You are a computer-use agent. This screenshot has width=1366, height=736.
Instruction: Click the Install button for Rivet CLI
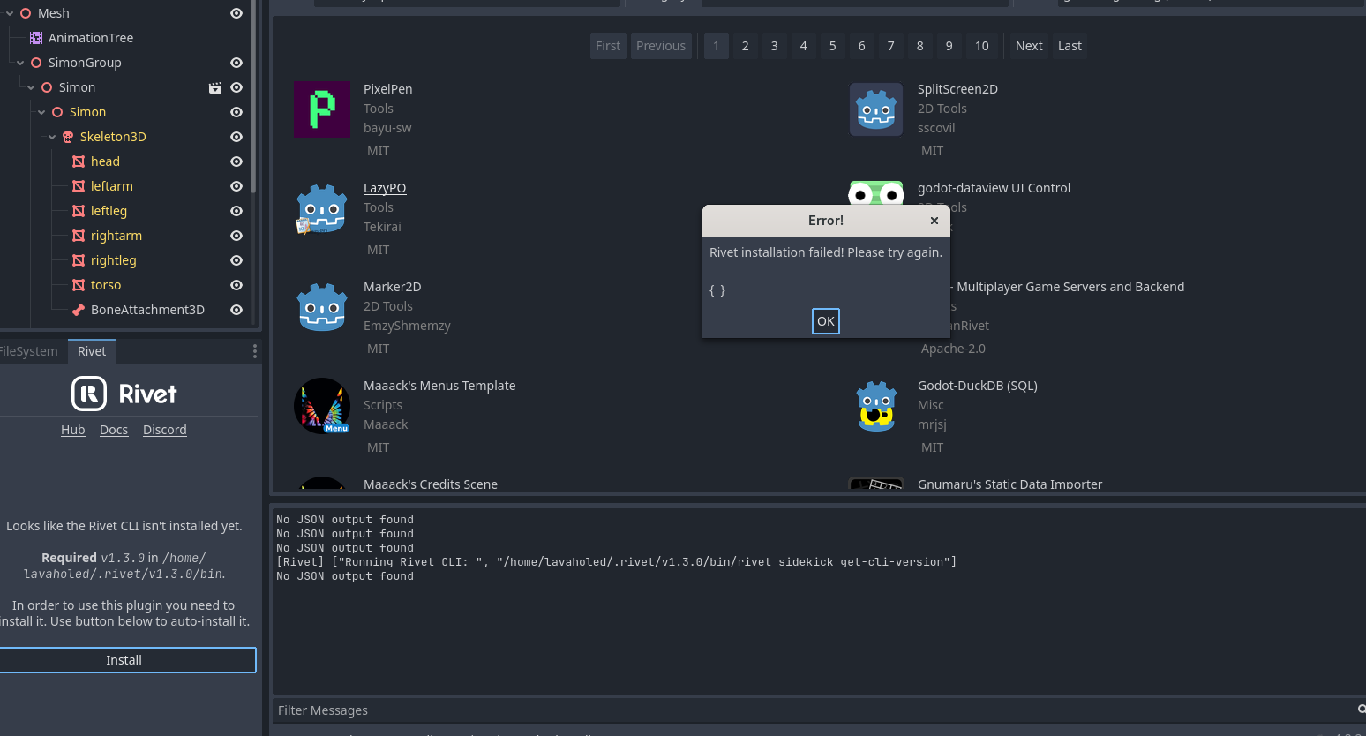[124, 660]
